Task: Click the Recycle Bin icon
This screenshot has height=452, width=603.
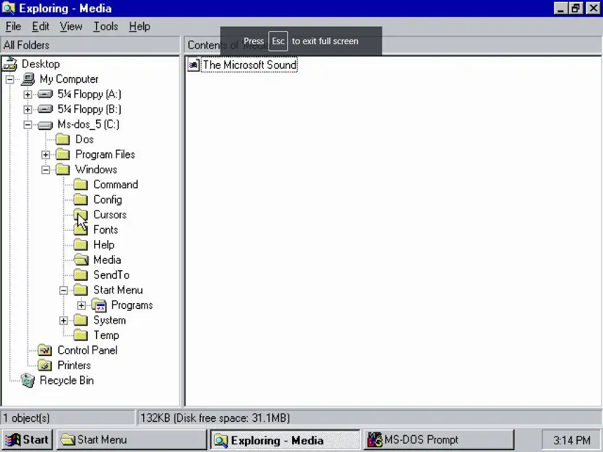Action: [28, 381]
